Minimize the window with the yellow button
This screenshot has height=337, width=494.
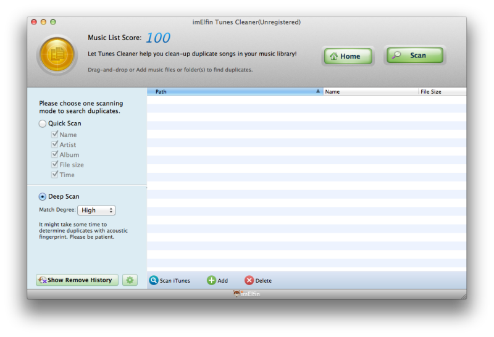tap(43, 22)
